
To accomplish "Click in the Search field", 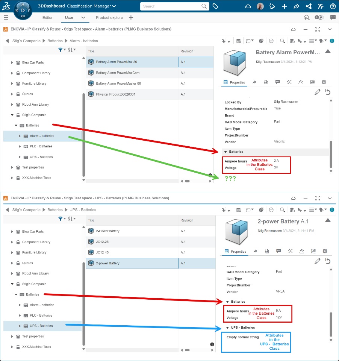I will click(170, 6).
